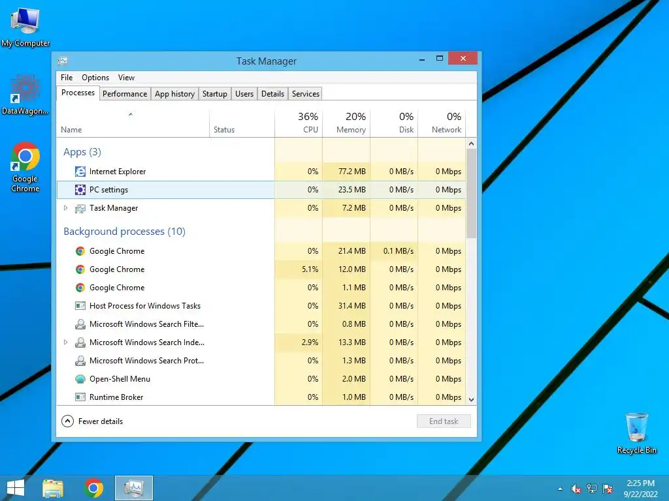Click Task Manager taskbar button
Image resolution: width=669 pixels, height=501 pixels.
coord(134,488)
